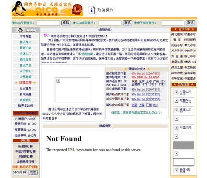Click the FTP1 link in 金蜘蛛 row
This screenshot has height=178, width=207.
[153, 84]
